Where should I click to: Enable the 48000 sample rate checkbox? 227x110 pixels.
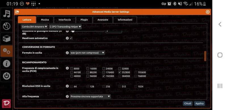[72, 76]
